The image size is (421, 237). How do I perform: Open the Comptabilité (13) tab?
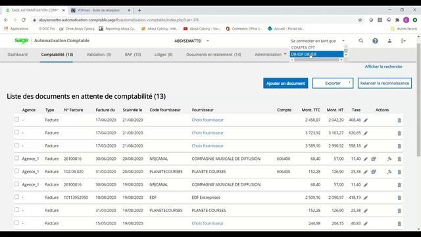pos(57,54)
